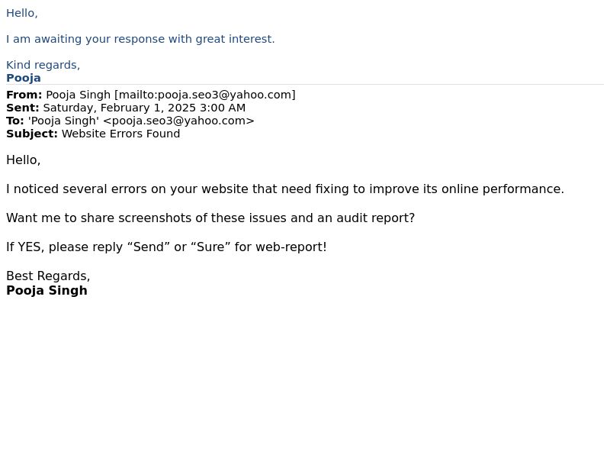The image size is (610, 458).
Task: Click the bold blue 'Pooja' signature
Action: pos(24,78)
